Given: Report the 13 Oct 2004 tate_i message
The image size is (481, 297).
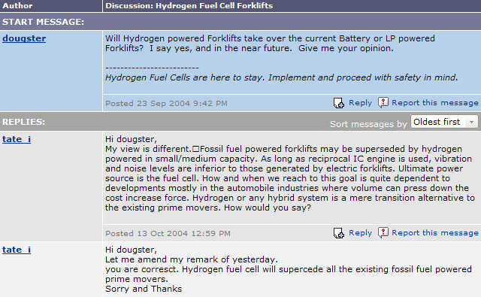Looking at the screenshot, I should click(x=434, y=233).
